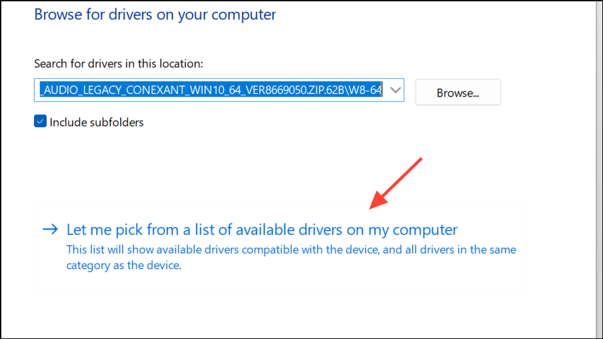Click the Include subfolders label text
603x339 pixels.
point(96,122)
